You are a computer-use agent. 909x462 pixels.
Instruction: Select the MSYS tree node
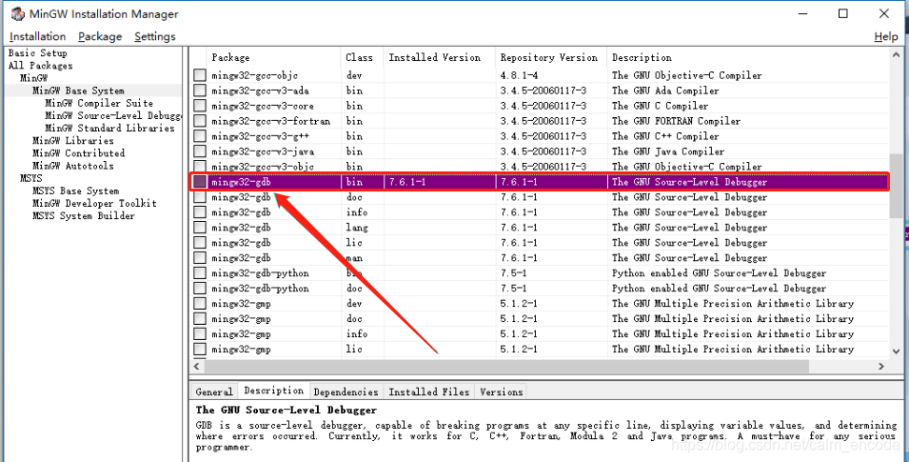30,178
